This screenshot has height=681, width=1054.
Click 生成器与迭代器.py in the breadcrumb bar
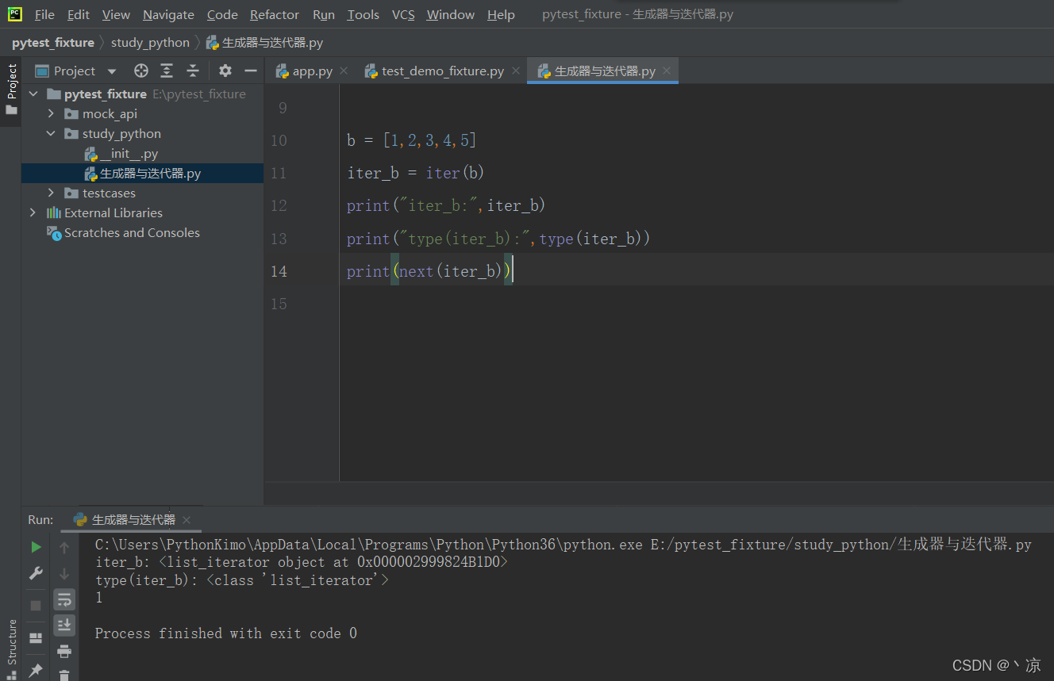click(x=264, y=43)
